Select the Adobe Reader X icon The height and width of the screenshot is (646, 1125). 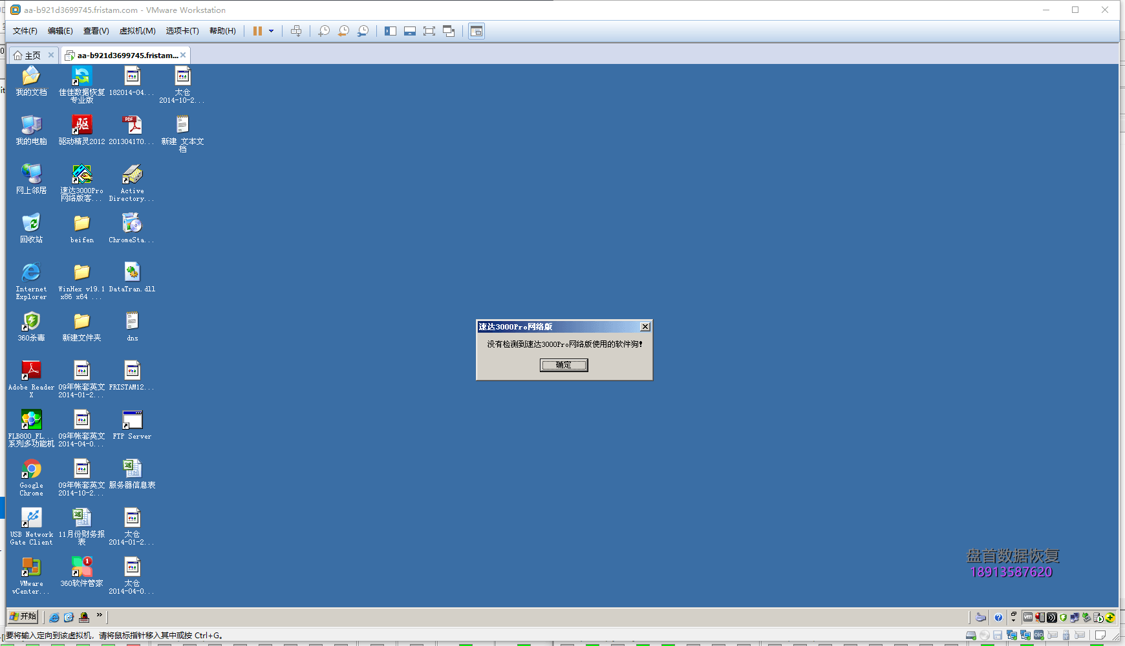tap(31, 379)
